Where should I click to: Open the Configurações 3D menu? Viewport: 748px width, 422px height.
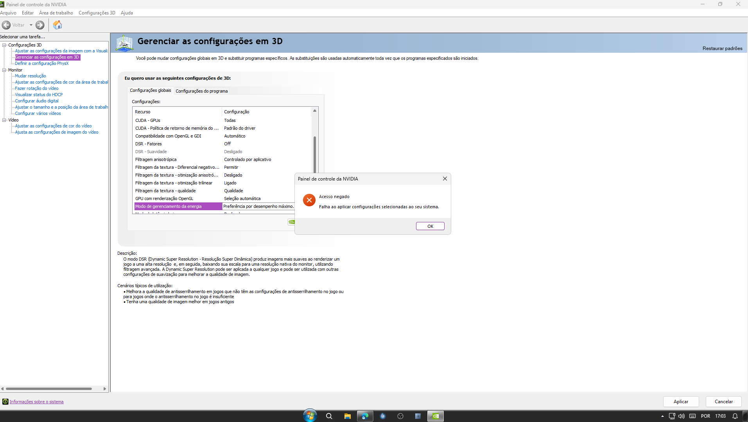tap(97, 13)
